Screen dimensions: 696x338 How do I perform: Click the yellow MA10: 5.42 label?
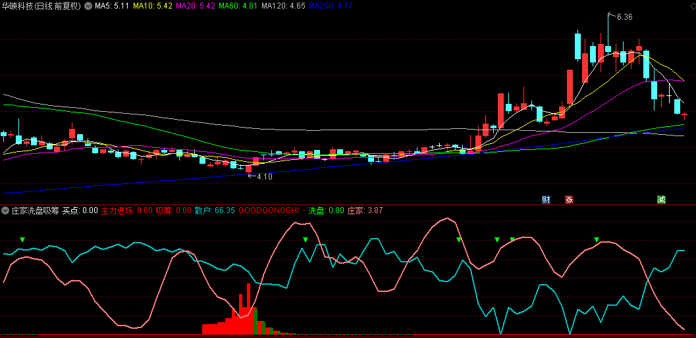pyautogui.click(x=152, y=6)
